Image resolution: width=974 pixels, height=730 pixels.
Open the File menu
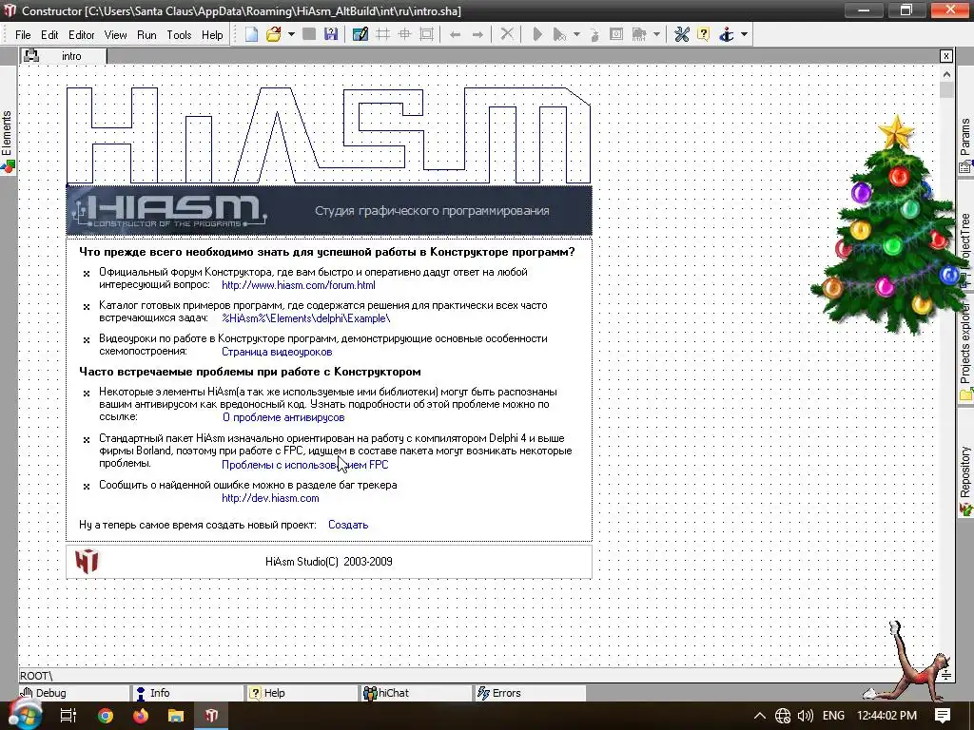click(23, 35)
